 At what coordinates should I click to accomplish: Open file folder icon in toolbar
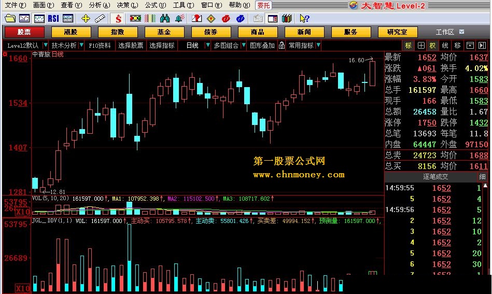point(10,19)
